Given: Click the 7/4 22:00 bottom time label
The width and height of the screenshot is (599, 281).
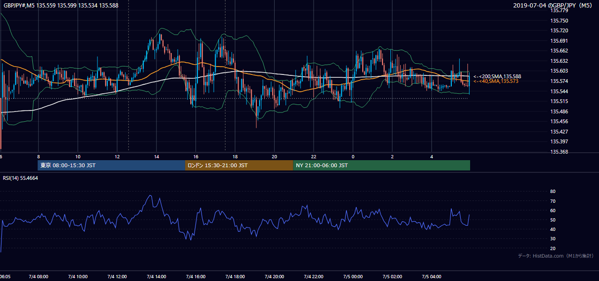Looking at the screenshot, I should click(x=314, y=277).
